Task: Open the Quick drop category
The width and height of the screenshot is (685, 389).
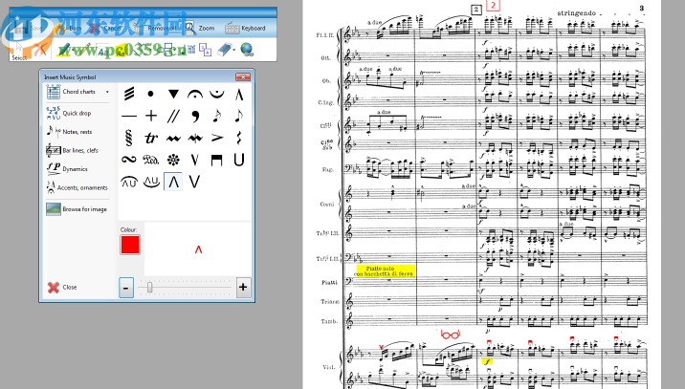Action: [69, 113]
